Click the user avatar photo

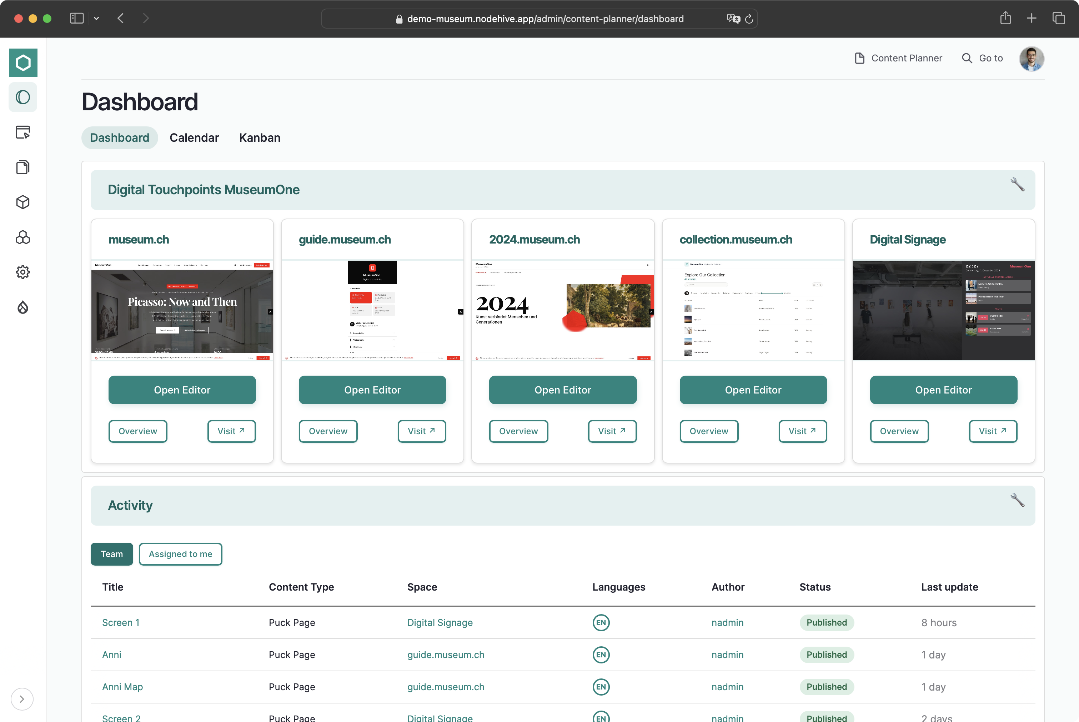pyautogui.click(x=1031, y=59)
